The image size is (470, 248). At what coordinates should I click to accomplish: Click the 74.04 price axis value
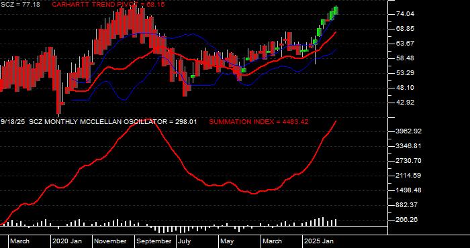(405, 14)
